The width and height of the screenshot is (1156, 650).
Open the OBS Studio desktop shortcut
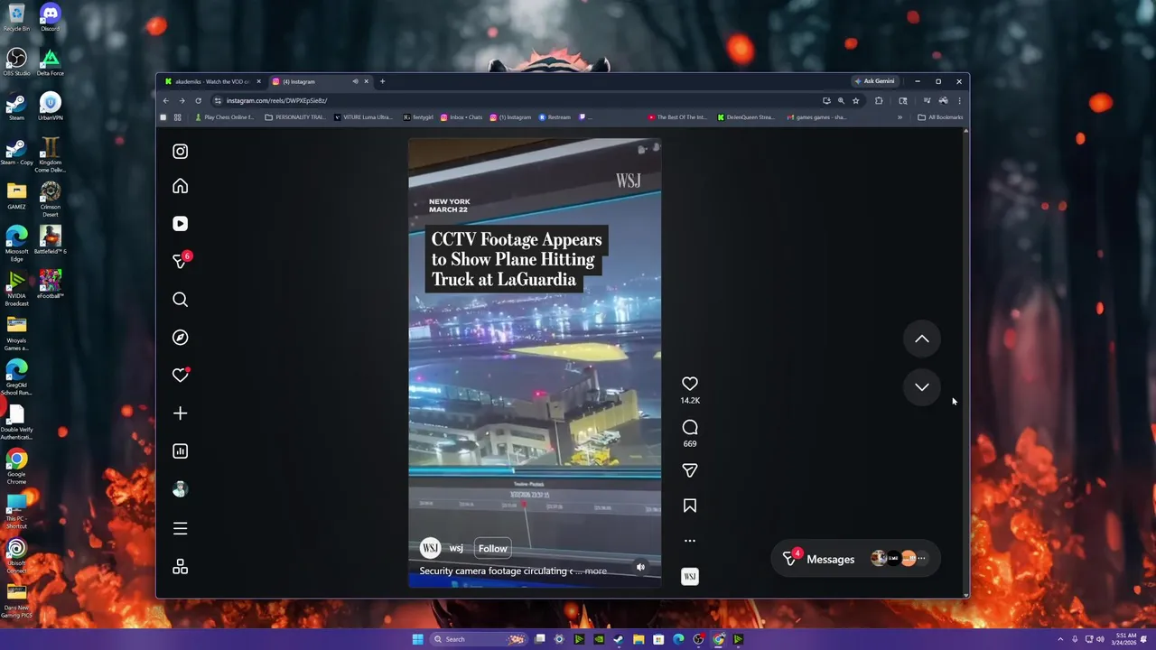pyautogui.click(x=16, y=62)
